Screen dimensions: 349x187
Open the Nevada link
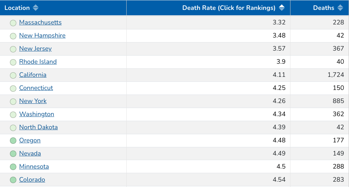point(30,153)
